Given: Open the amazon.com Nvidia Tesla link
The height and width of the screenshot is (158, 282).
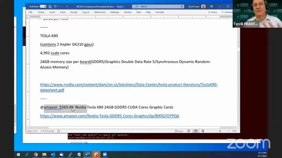Looking at the screenshot, I should 110,116.
